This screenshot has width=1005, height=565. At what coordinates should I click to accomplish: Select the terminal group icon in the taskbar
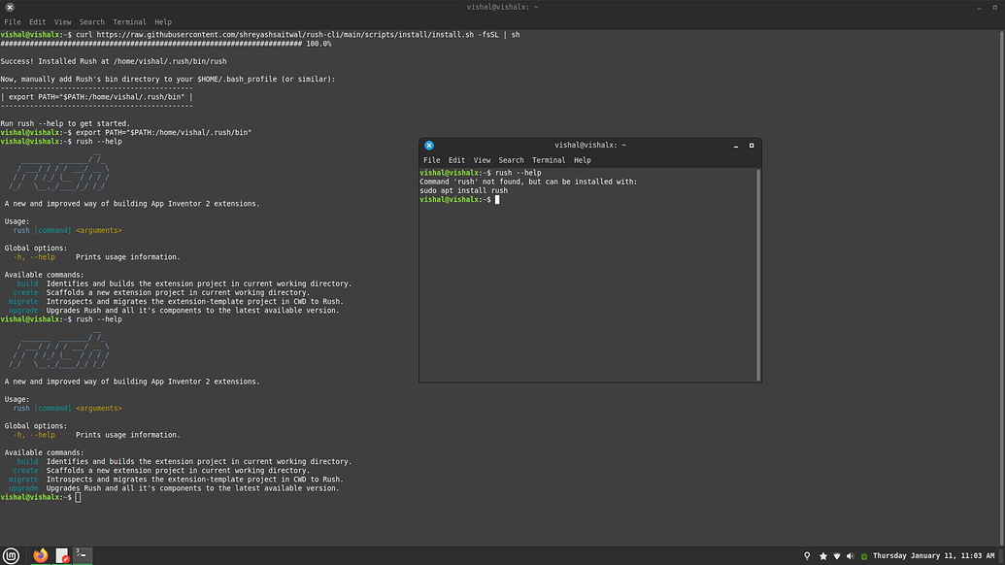83,555
